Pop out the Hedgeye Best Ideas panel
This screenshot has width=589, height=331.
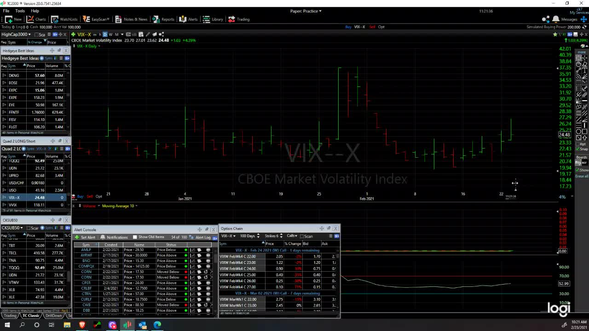click(59, 51)
